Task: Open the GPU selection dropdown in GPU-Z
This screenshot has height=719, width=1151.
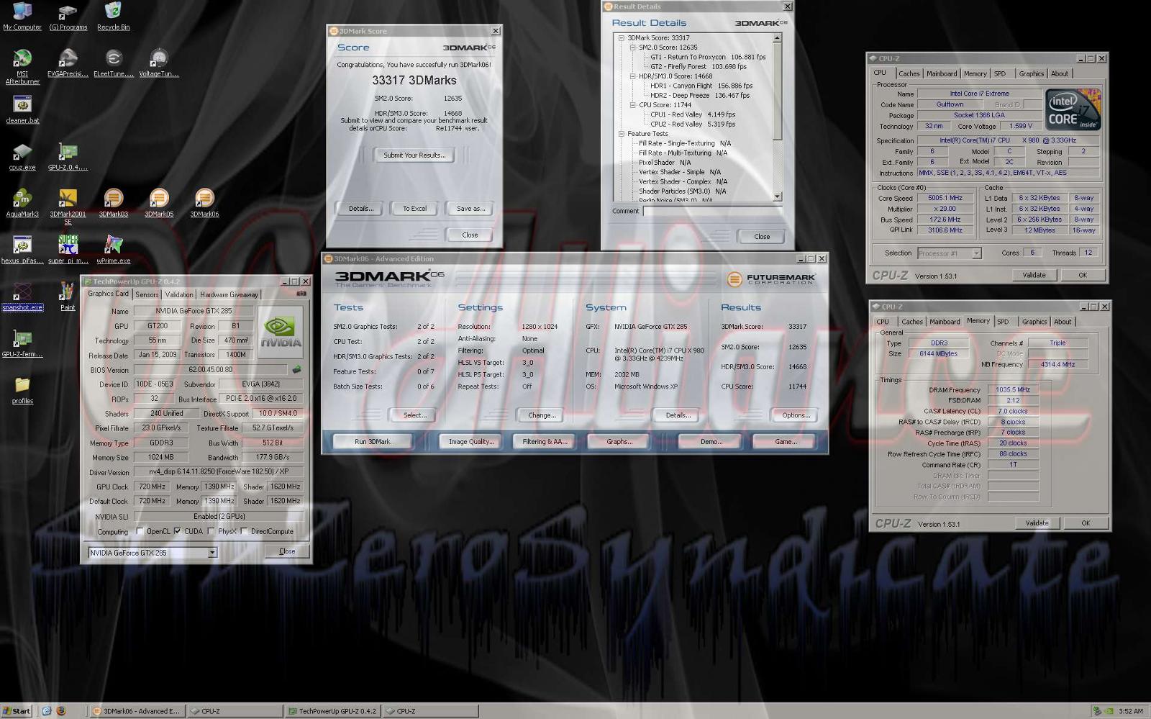Action: [212, 553]
